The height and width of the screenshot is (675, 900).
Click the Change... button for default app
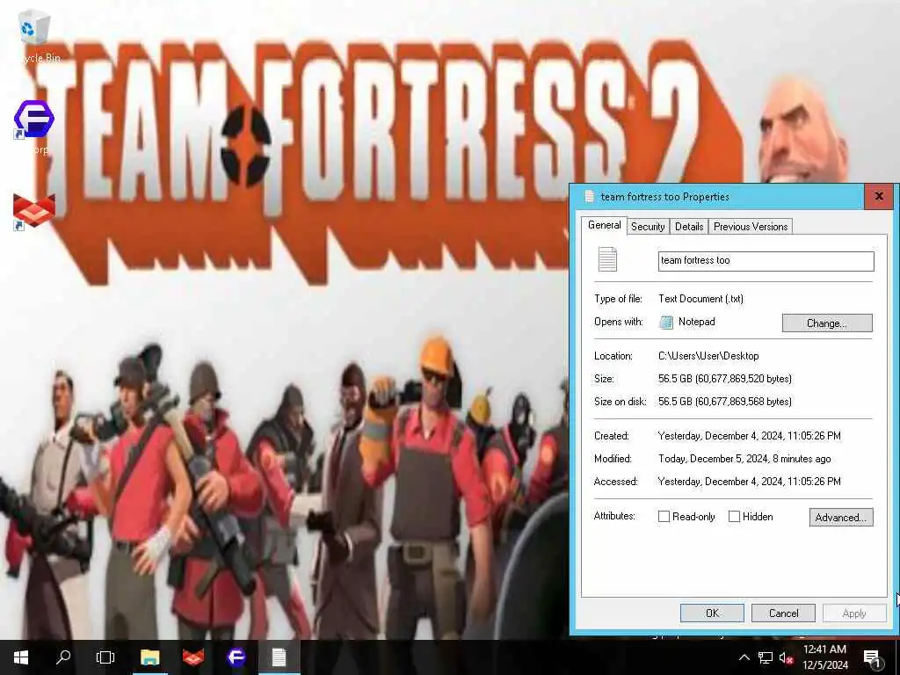pos(826,323)
